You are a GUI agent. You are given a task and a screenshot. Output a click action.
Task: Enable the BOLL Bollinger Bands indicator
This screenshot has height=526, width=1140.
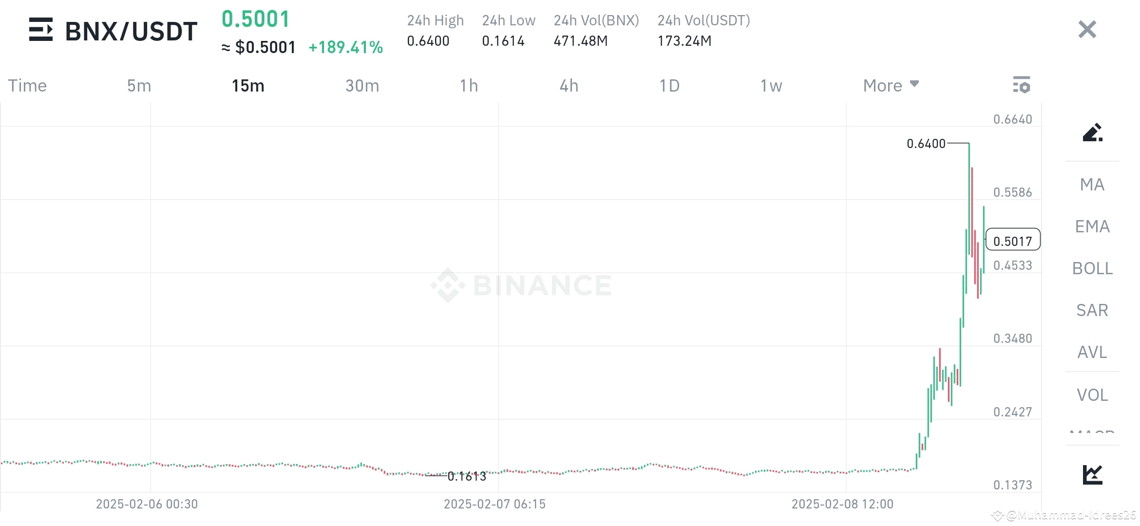1093,268
